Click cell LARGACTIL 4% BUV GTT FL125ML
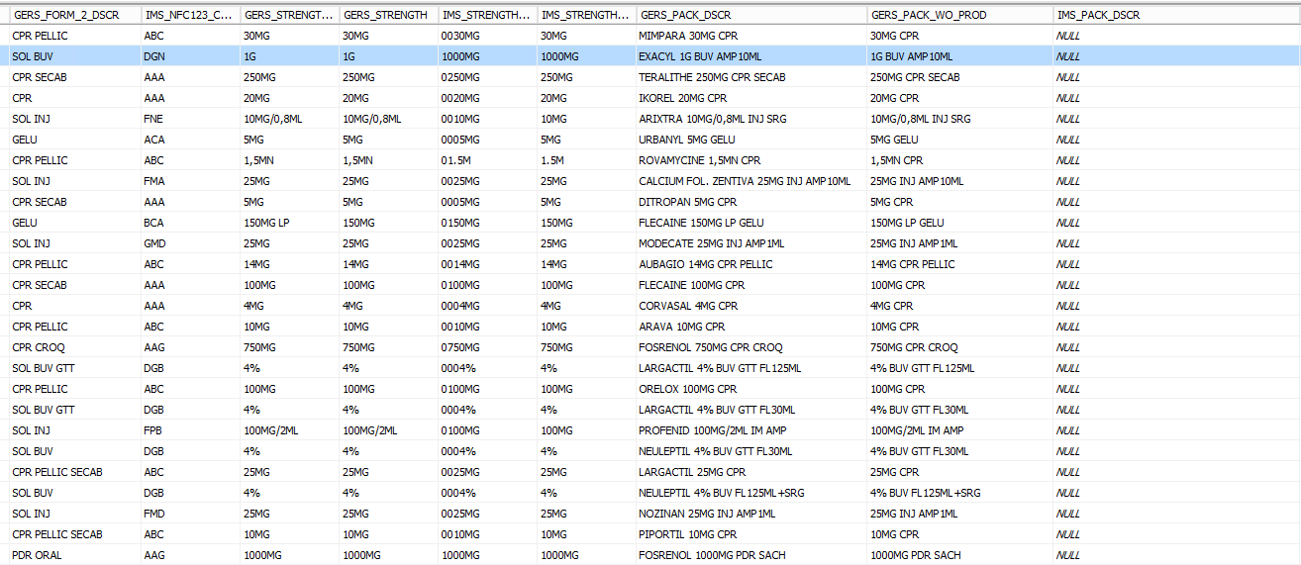 751,368
